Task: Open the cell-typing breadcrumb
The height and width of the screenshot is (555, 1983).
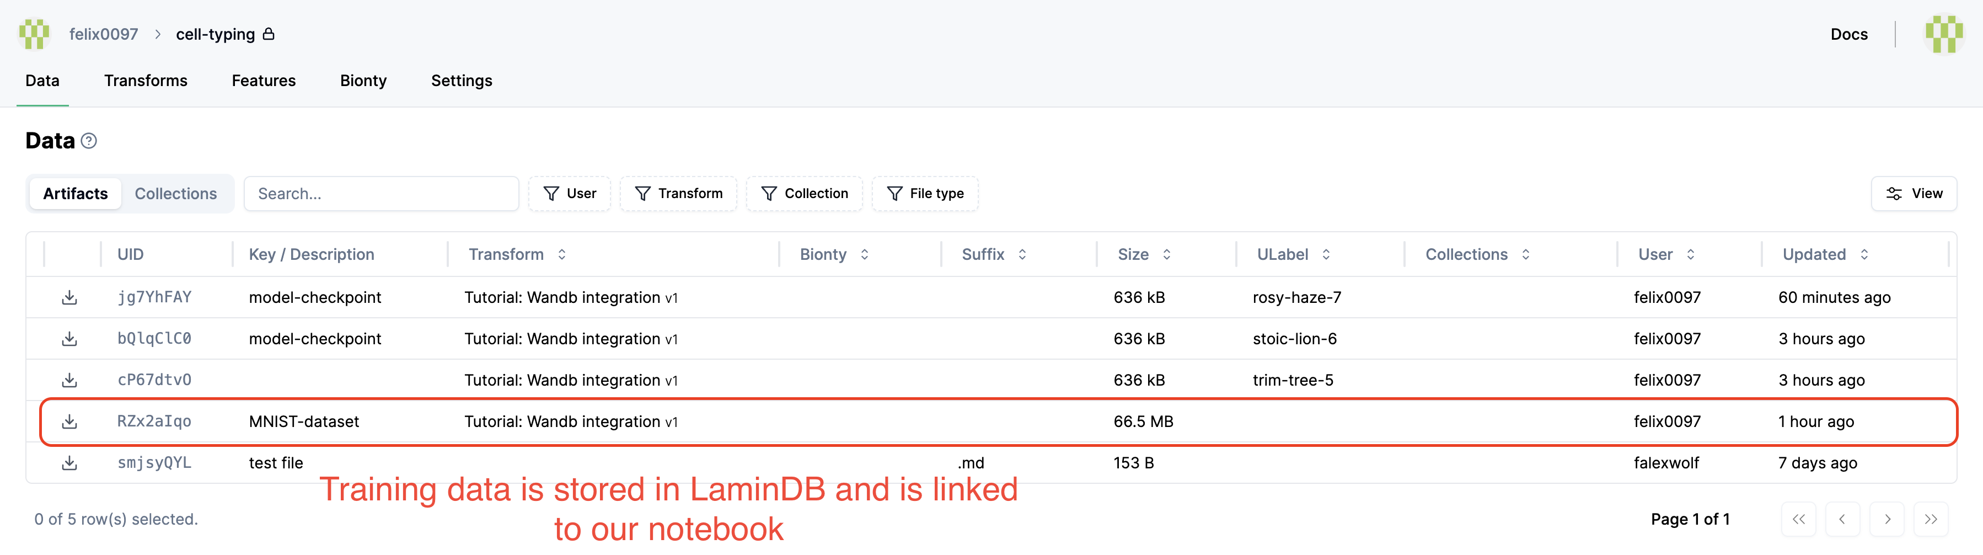Action: point(216,35)
